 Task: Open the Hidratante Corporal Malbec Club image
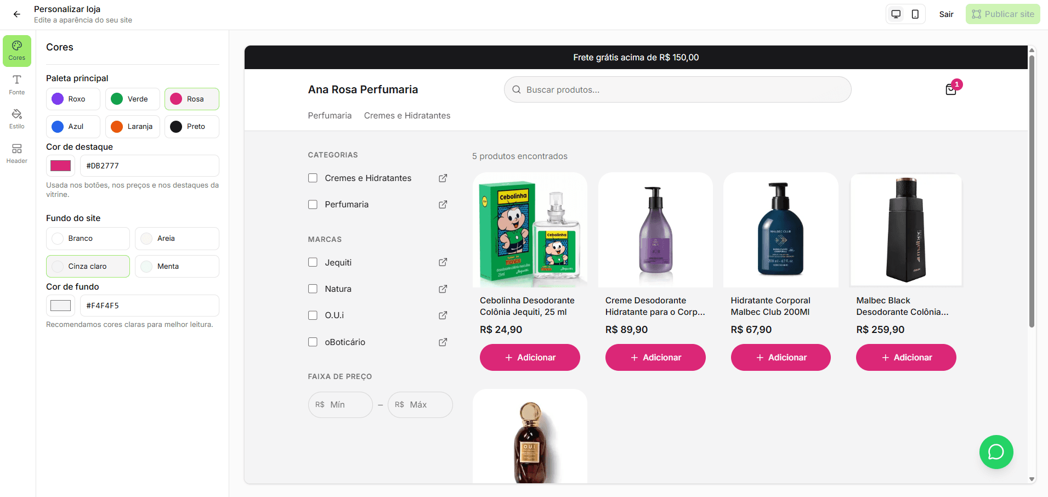click(x=781, y=230)
